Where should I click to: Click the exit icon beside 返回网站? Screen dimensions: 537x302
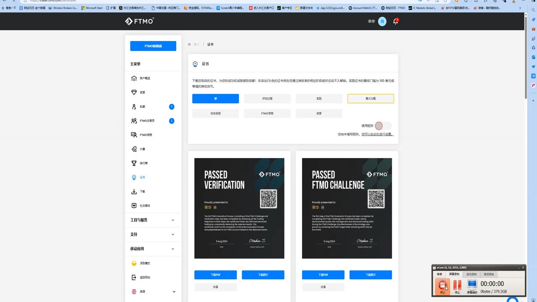tap(134, 277)
